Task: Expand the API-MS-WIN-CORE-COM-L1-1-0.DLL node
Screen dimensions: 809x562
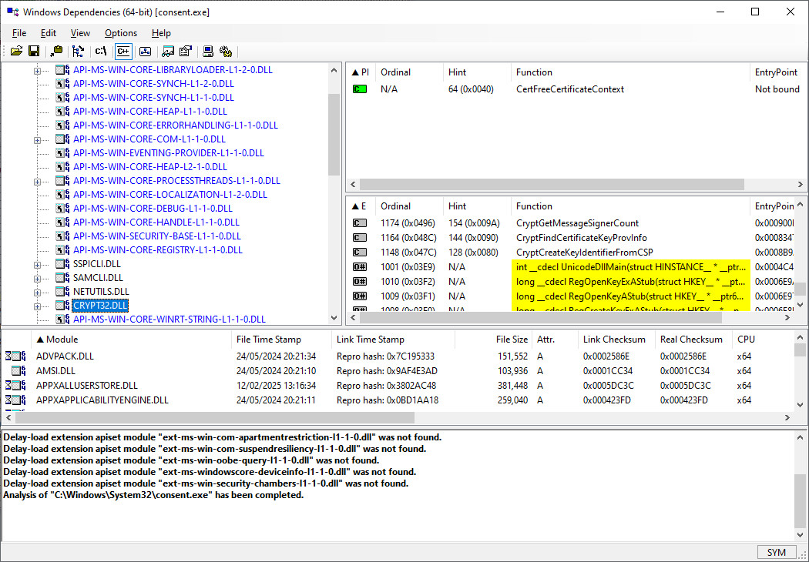Action: pos(37,139)
